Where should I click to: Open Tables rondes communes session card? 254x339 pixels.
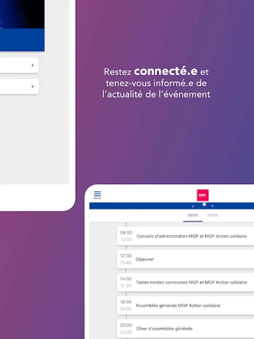186,282
